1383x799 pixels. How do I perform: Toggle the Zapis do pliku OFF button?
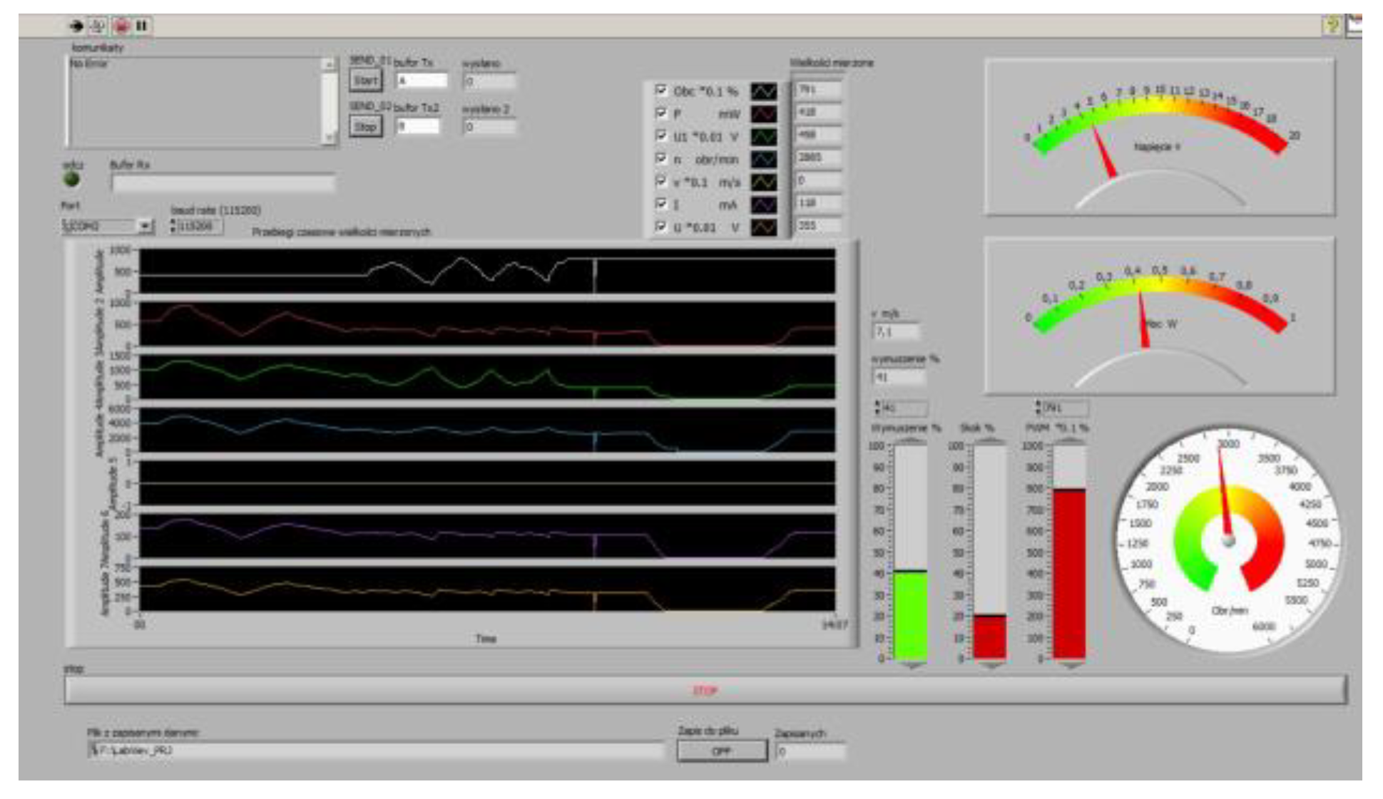(721, 751)
